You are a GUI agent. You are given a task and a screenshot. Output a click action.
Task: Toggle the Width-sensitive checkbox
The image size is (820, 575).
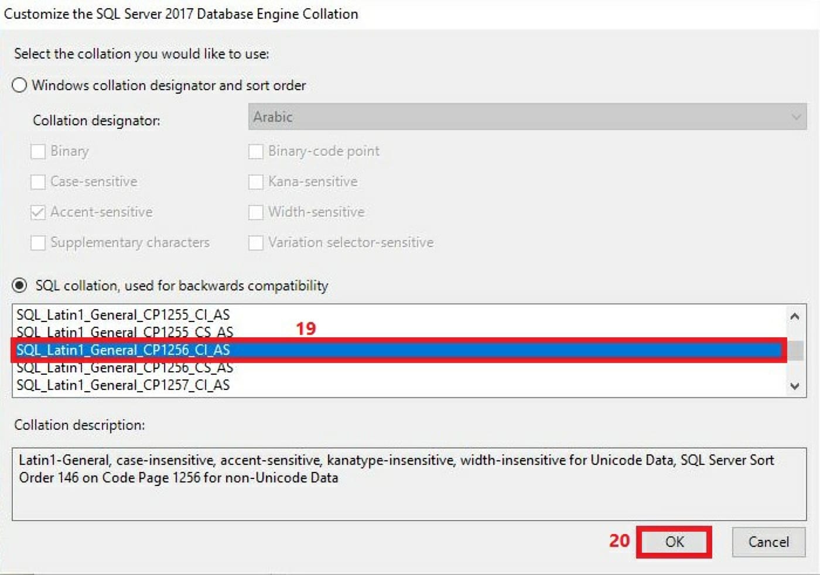[x=256, y=213]
